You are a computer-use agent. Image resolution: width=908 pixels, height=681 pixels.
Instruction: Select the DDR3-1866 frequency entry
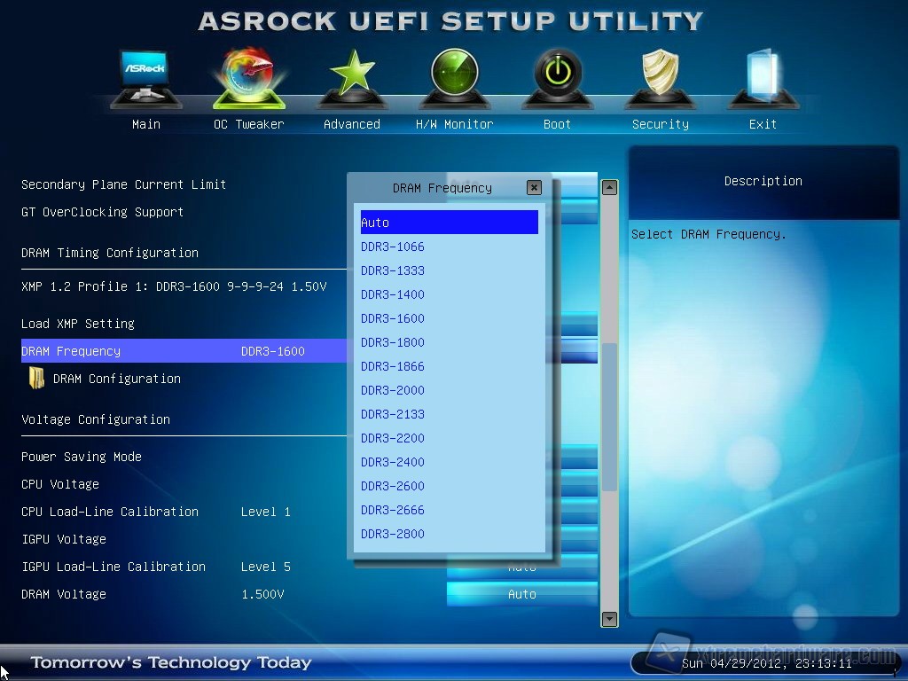coord(393,366)
